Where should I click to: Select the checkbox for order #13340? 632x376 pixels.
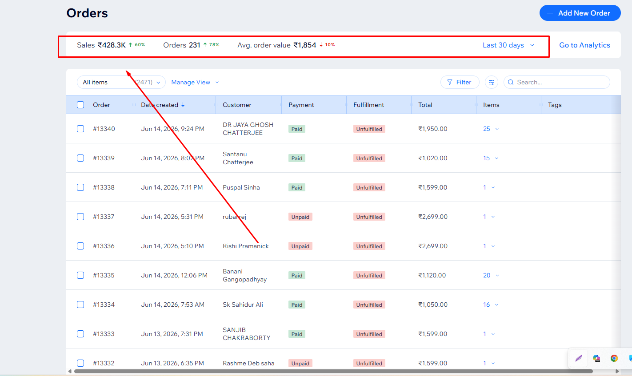(x=80, y=129)
